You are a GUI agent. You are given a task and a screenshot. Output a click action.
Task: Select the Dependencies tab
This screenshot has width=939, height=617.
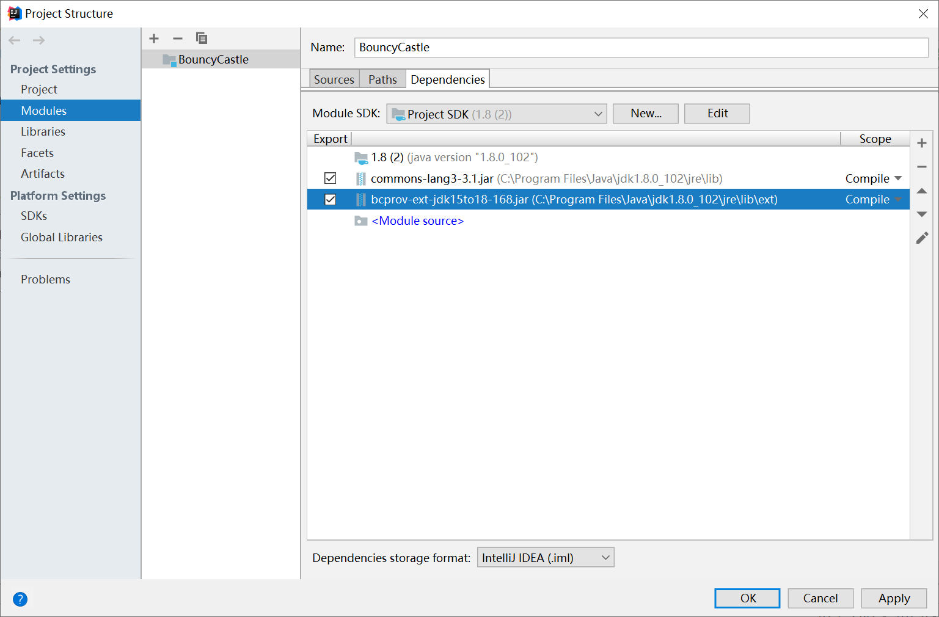(x=448, y=79)
